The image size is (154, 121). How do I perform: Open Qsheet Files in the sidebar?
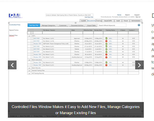[13, 35]
